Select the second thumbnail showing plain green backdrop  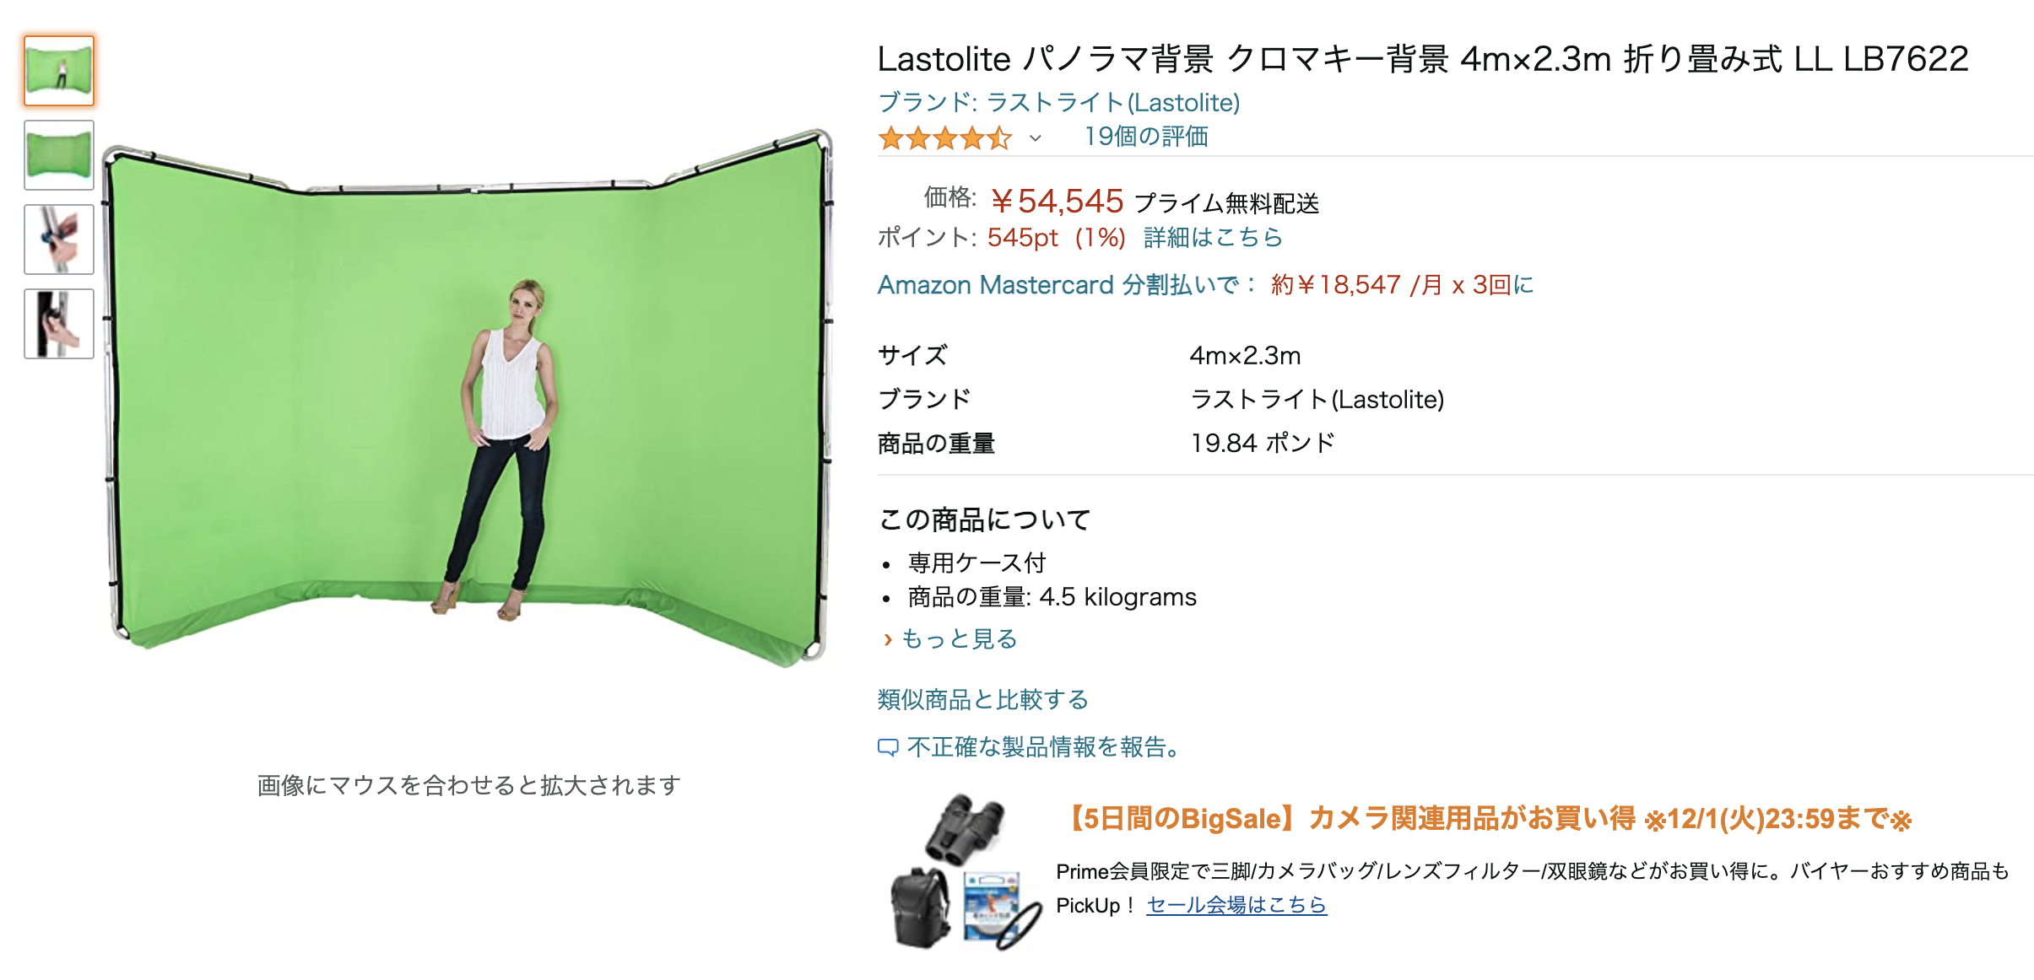pyautogui.click(x=59, y=155)
